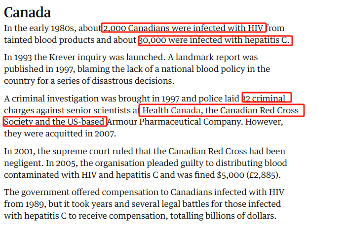Click 'Health' before the Canada link
The width and height of the screenshot is (347, 231).
click(155, 110)
